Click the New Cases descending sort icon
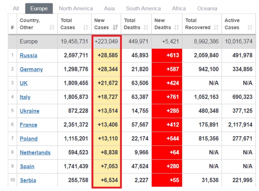The height and width of the screenshot is (191, 259). (115, 27)
